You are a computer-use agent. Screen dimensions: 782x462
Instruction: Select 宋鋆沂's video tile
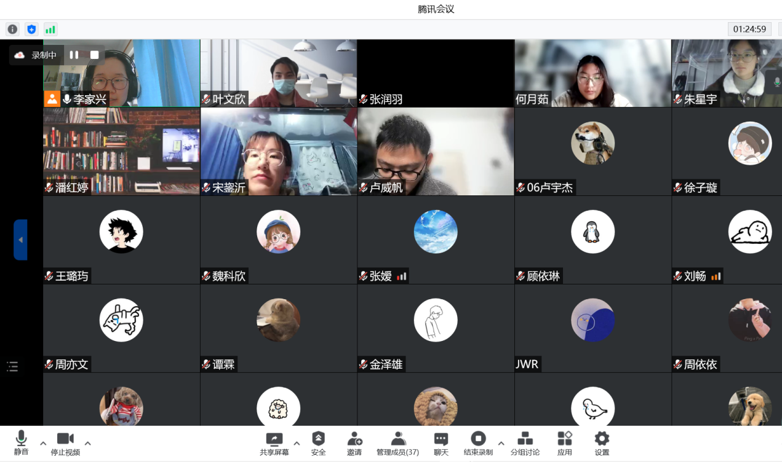pos(279,151)
